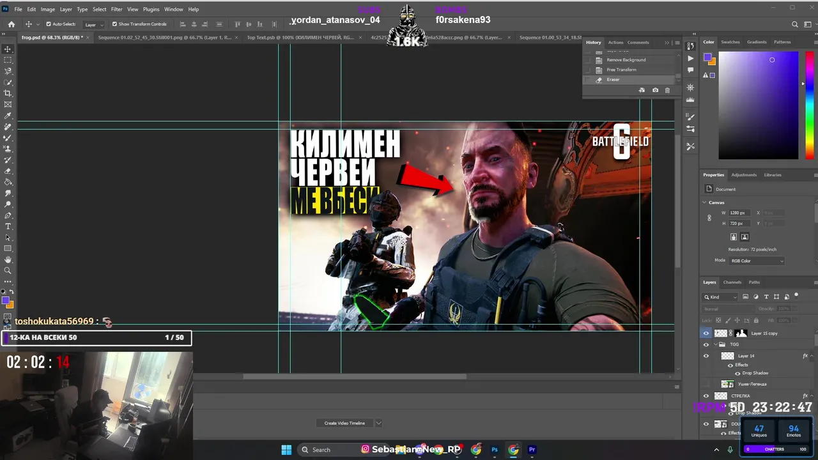
Task: Filter layers by type layers icon
Action: pos(766,297)
